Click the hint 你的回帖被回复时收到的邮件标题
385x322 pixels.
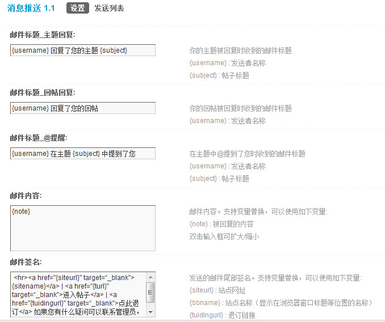(x=241, y=108)
